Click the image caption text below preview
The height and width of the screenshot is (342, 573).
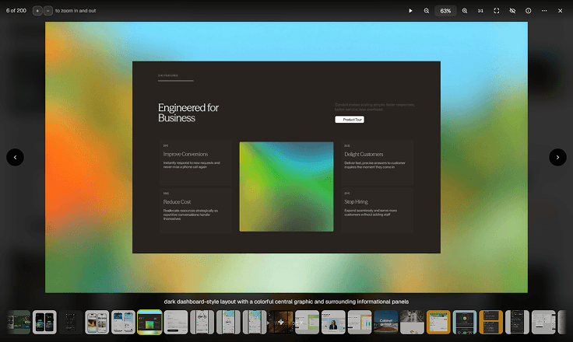(286, 302)
